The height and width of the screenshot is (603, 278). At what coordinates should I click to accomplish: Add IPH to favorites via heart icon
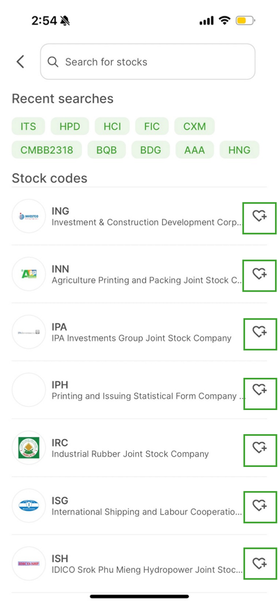coord(260,393)
